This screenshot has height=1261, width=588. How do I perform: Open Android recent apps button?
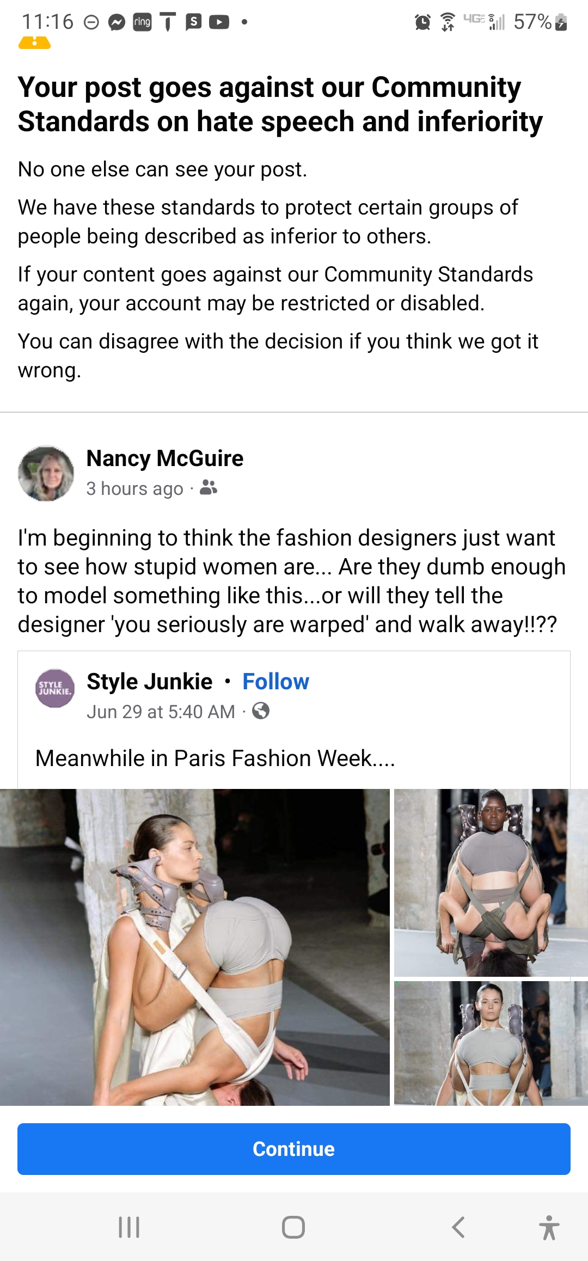click(129, 1227)
